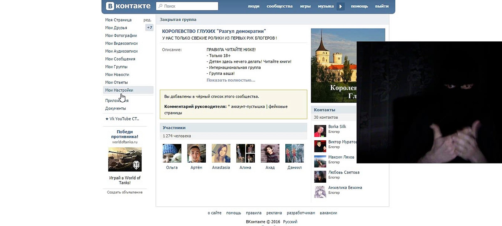502x226 pixels.
Task: Click Создать объявление under the ad
Action: (x=124, y=192)
